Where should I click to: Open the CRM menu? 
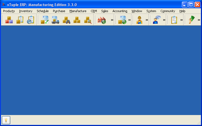(94, 11)
